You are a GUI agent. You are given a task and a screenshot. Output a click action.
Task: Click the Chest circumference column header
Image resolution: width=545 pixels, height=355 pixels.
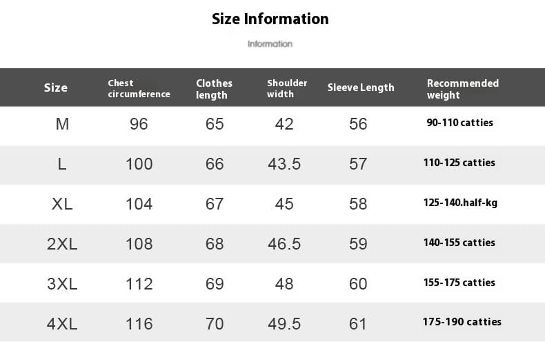coord(139,88)
